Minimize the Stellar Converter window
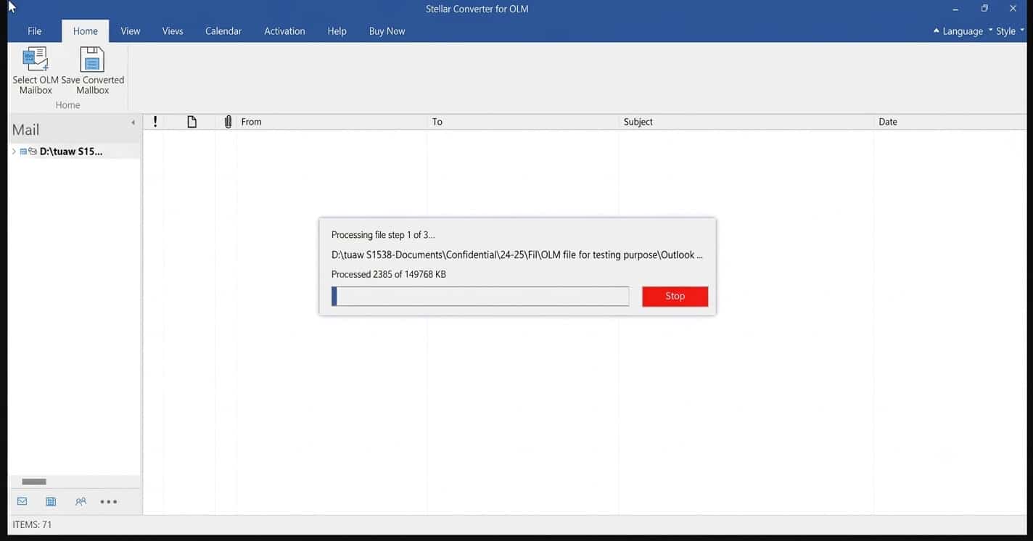 955,9
